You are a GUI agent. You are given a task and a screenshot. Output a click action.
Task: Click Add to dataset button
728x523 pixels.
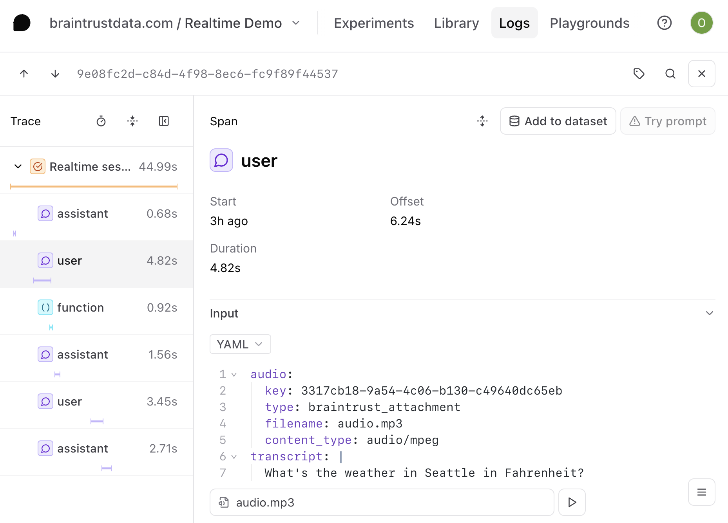pyautogui.click(x=558, y=121)
